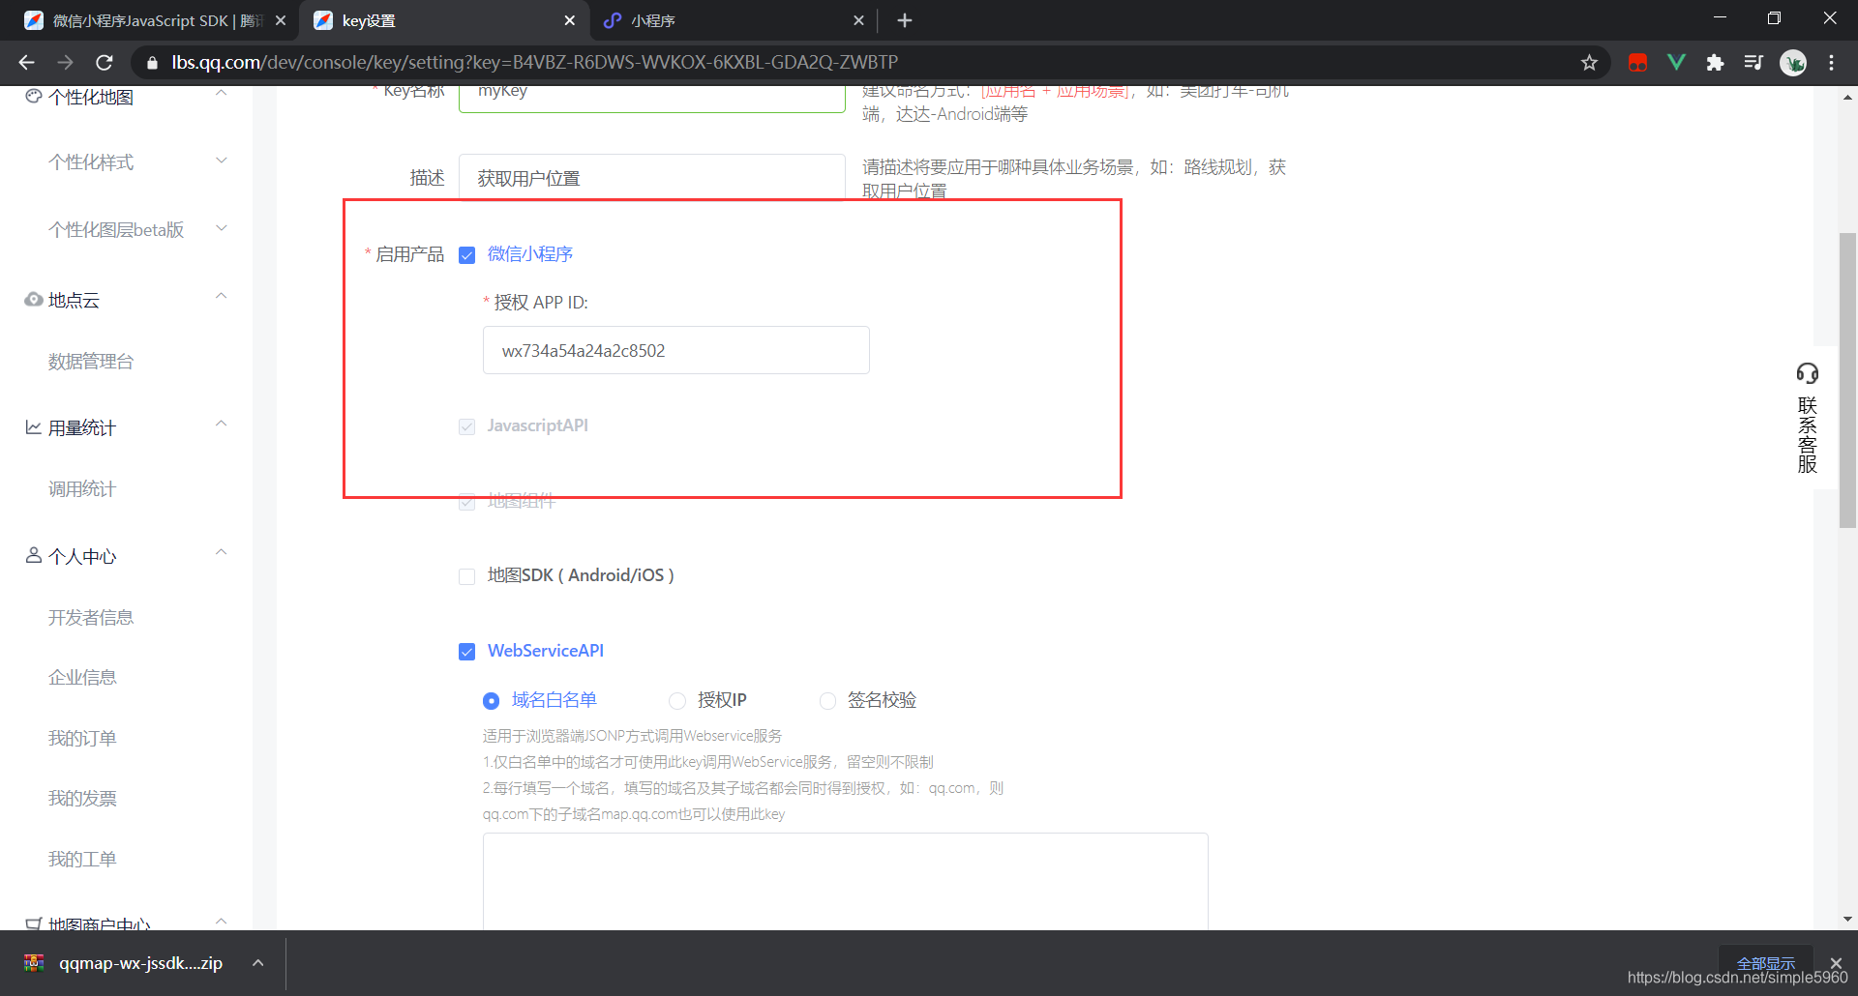Click the 全部显示 downloads button
Viewport: 1858px width, 996px height.
[x=1766, y=963]
